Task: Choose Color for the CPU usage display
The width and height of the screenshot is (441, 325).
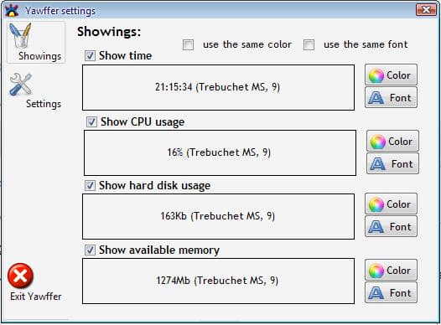Action: [392, 141]
